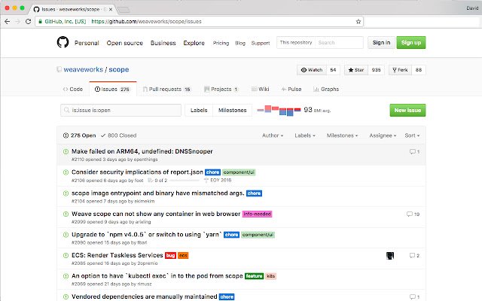Image resolution: width=482 pixels, height=301 pixels.
Task: Switch to the Graphs tab
Action: tap(326, 89)
